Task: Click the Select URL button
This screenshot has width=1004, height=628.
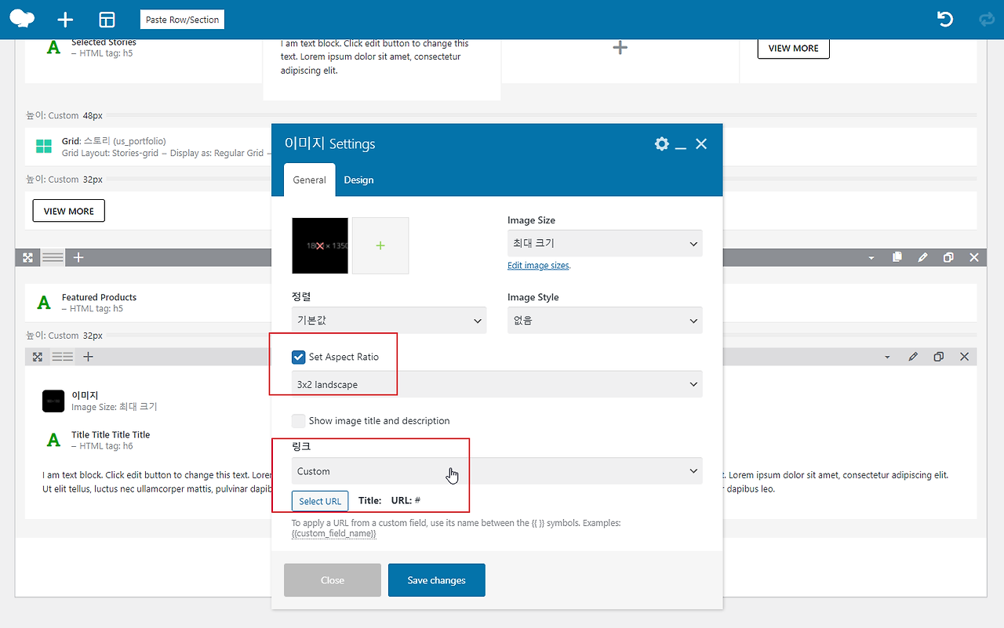Action: coord(320,501)
